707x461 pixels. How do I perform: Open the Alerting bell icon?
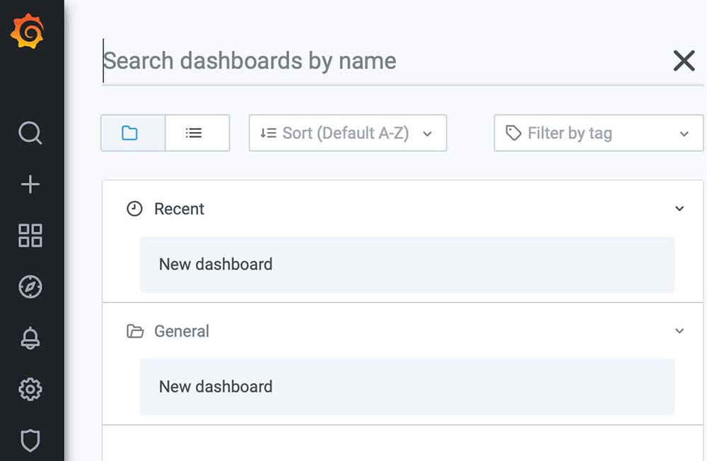[30, 338]
